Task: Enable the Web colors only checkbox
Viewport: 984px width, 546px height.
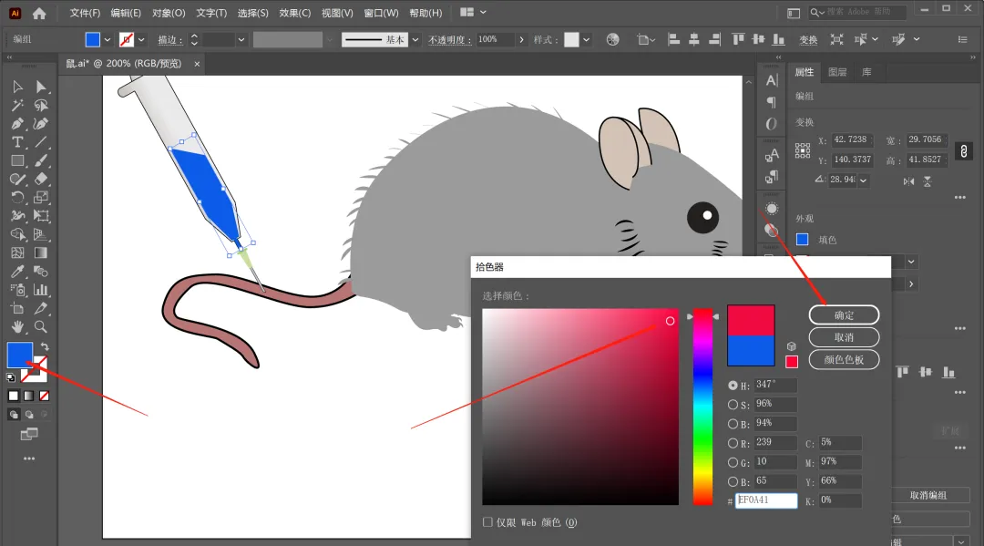Action: (x=488, y=522)
